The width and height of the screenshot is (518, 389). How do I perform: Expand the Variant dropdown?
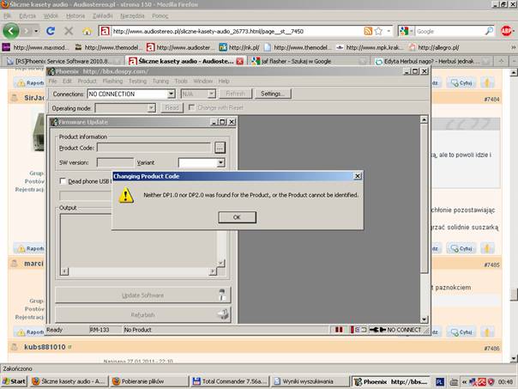click(220, 163)
